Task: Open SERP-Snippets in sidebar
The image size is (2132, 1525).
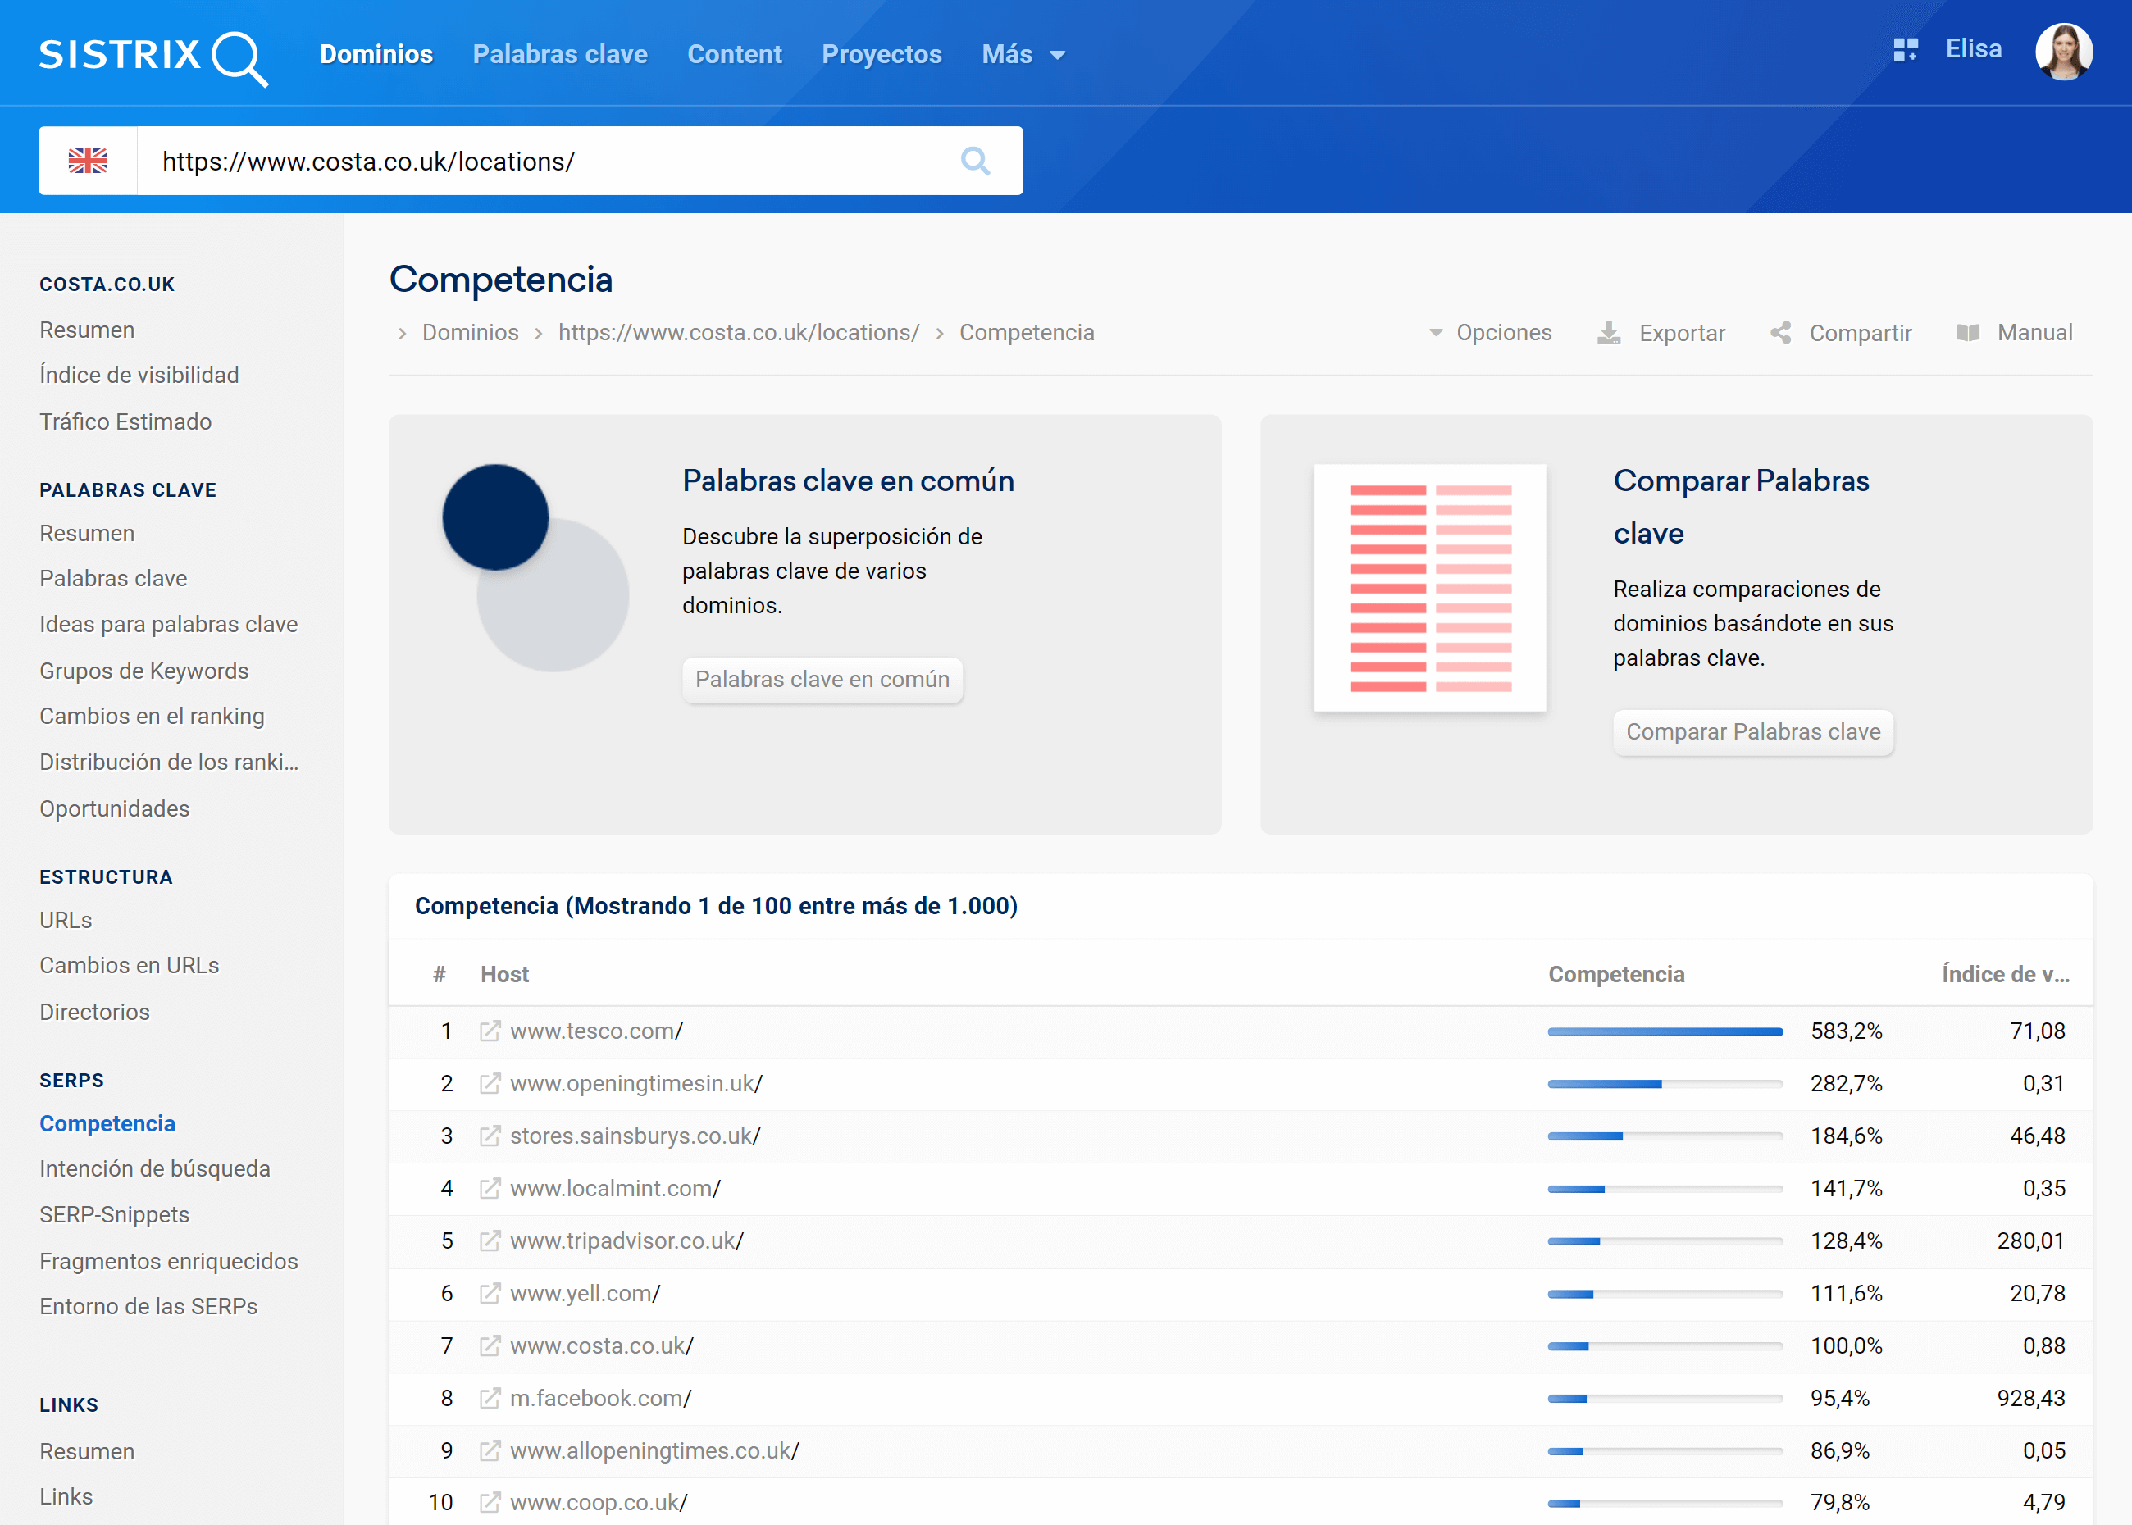Action: click(114, 1214)
